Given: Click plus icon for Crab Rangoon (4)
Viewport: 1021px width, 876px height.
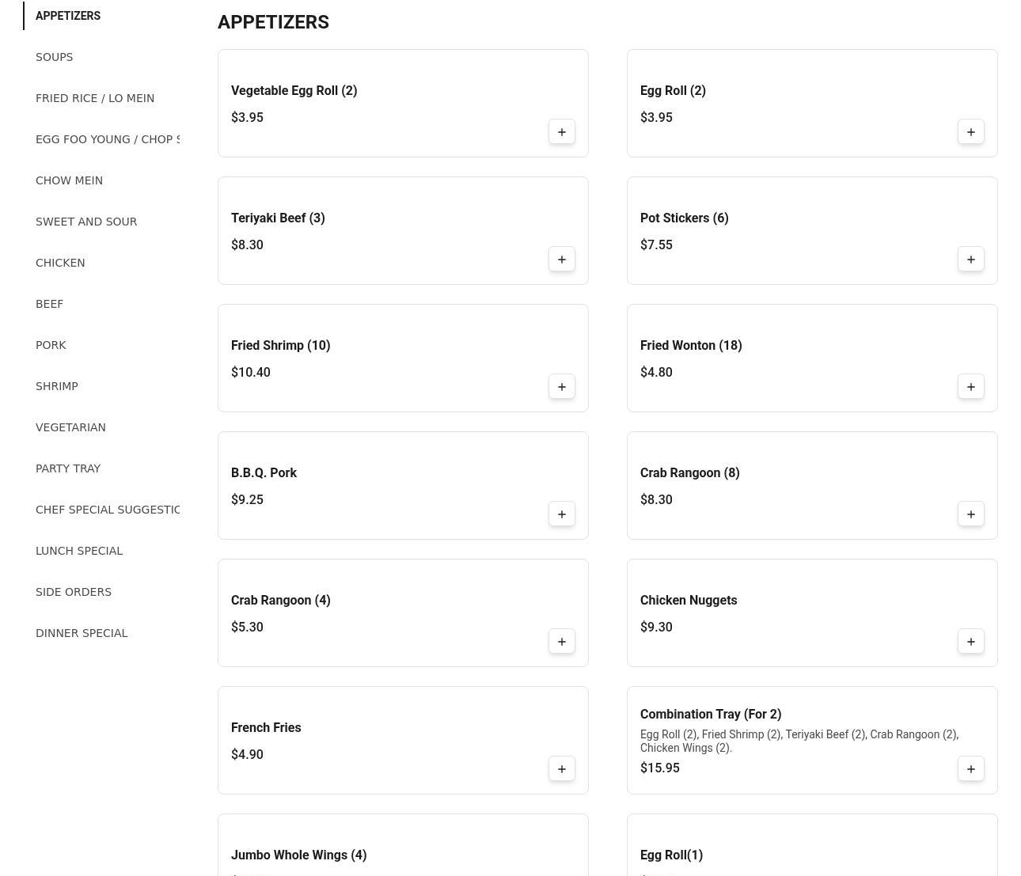Looking at the screenshot, I should (562, 642).
